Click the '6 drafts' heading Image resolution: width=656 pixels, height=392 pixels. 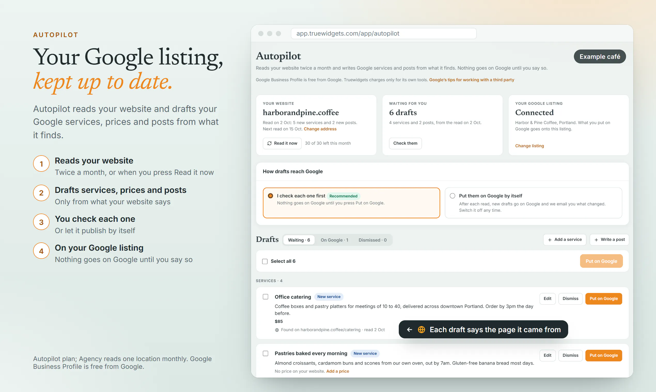tap(403, 112)
